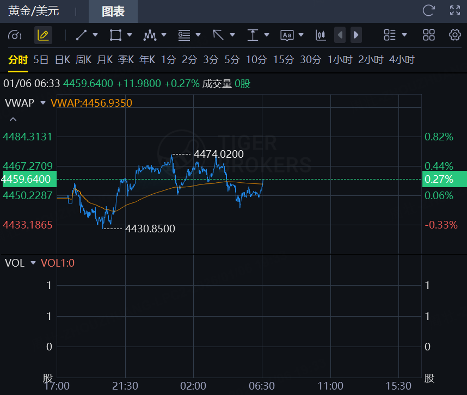This screenshot has height=395, width=467.
Task: Select the wave pattern drawing tool
Action: point(150,35)
